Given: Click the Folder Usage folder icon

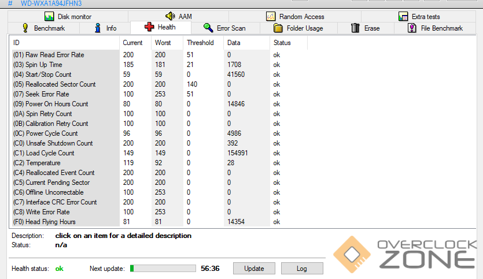Looking at the screenshot, I should click(278, 28).
